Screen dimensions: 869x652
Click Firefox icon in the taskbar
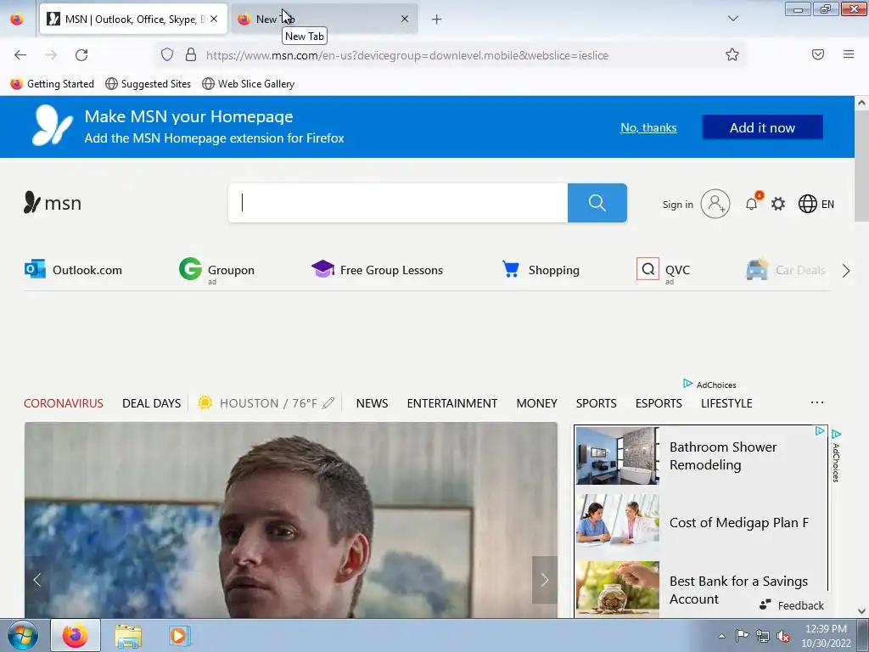coord(76,635)
